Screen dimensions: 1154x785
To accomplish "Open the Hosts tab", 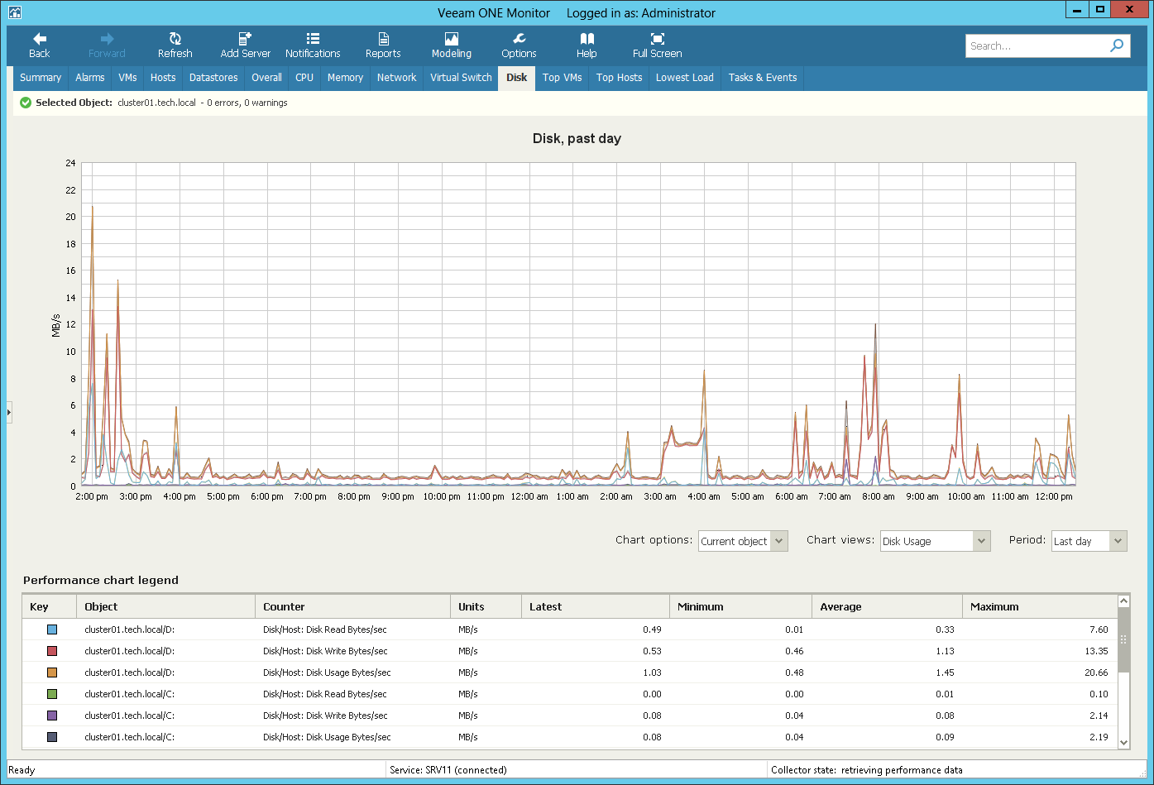I will point(163,78).
